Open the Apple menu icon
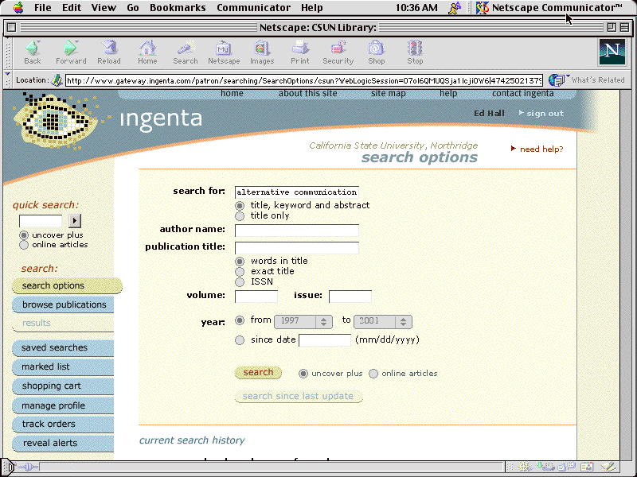 tap(18, 7)
